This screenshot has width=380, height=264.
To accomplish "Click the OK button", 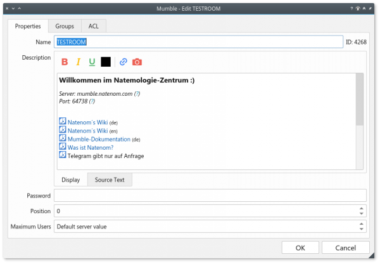I will click(x=300, y=247).
